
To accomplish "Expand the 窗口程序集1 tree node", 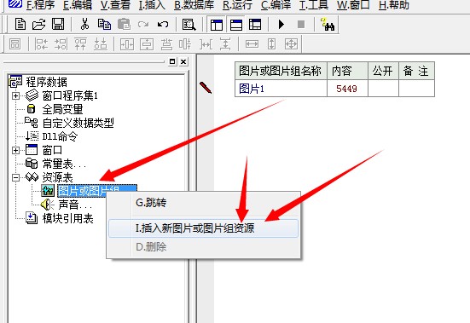I will tap(15, 95).
